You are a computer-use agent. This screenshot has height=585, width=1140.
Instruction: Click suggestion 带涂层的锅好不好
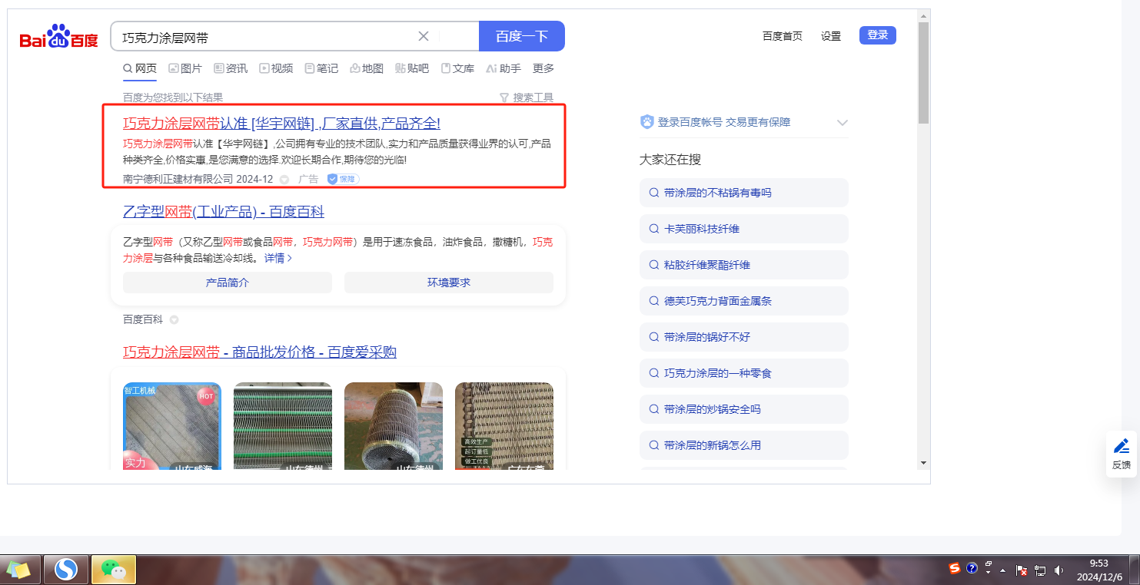click(x=744, y=337)
